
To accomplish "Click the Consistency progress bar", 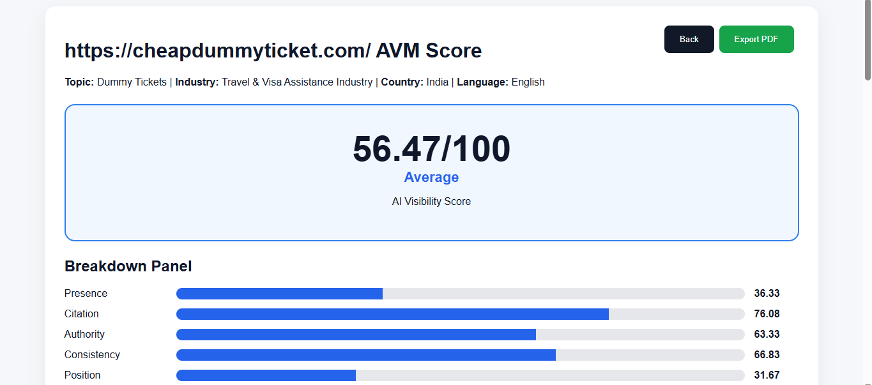I will tap(461, 355).
